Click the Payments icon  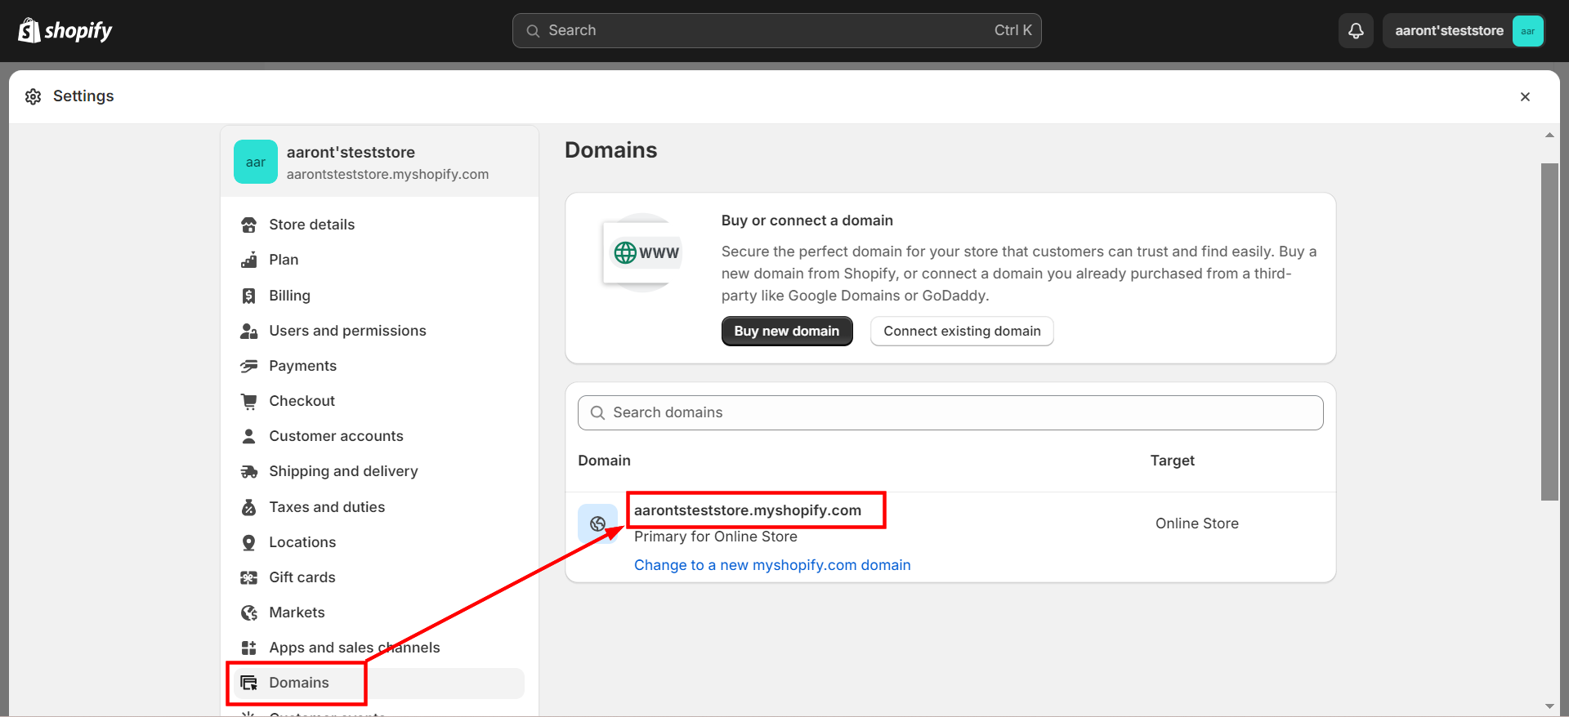point(249,366)
